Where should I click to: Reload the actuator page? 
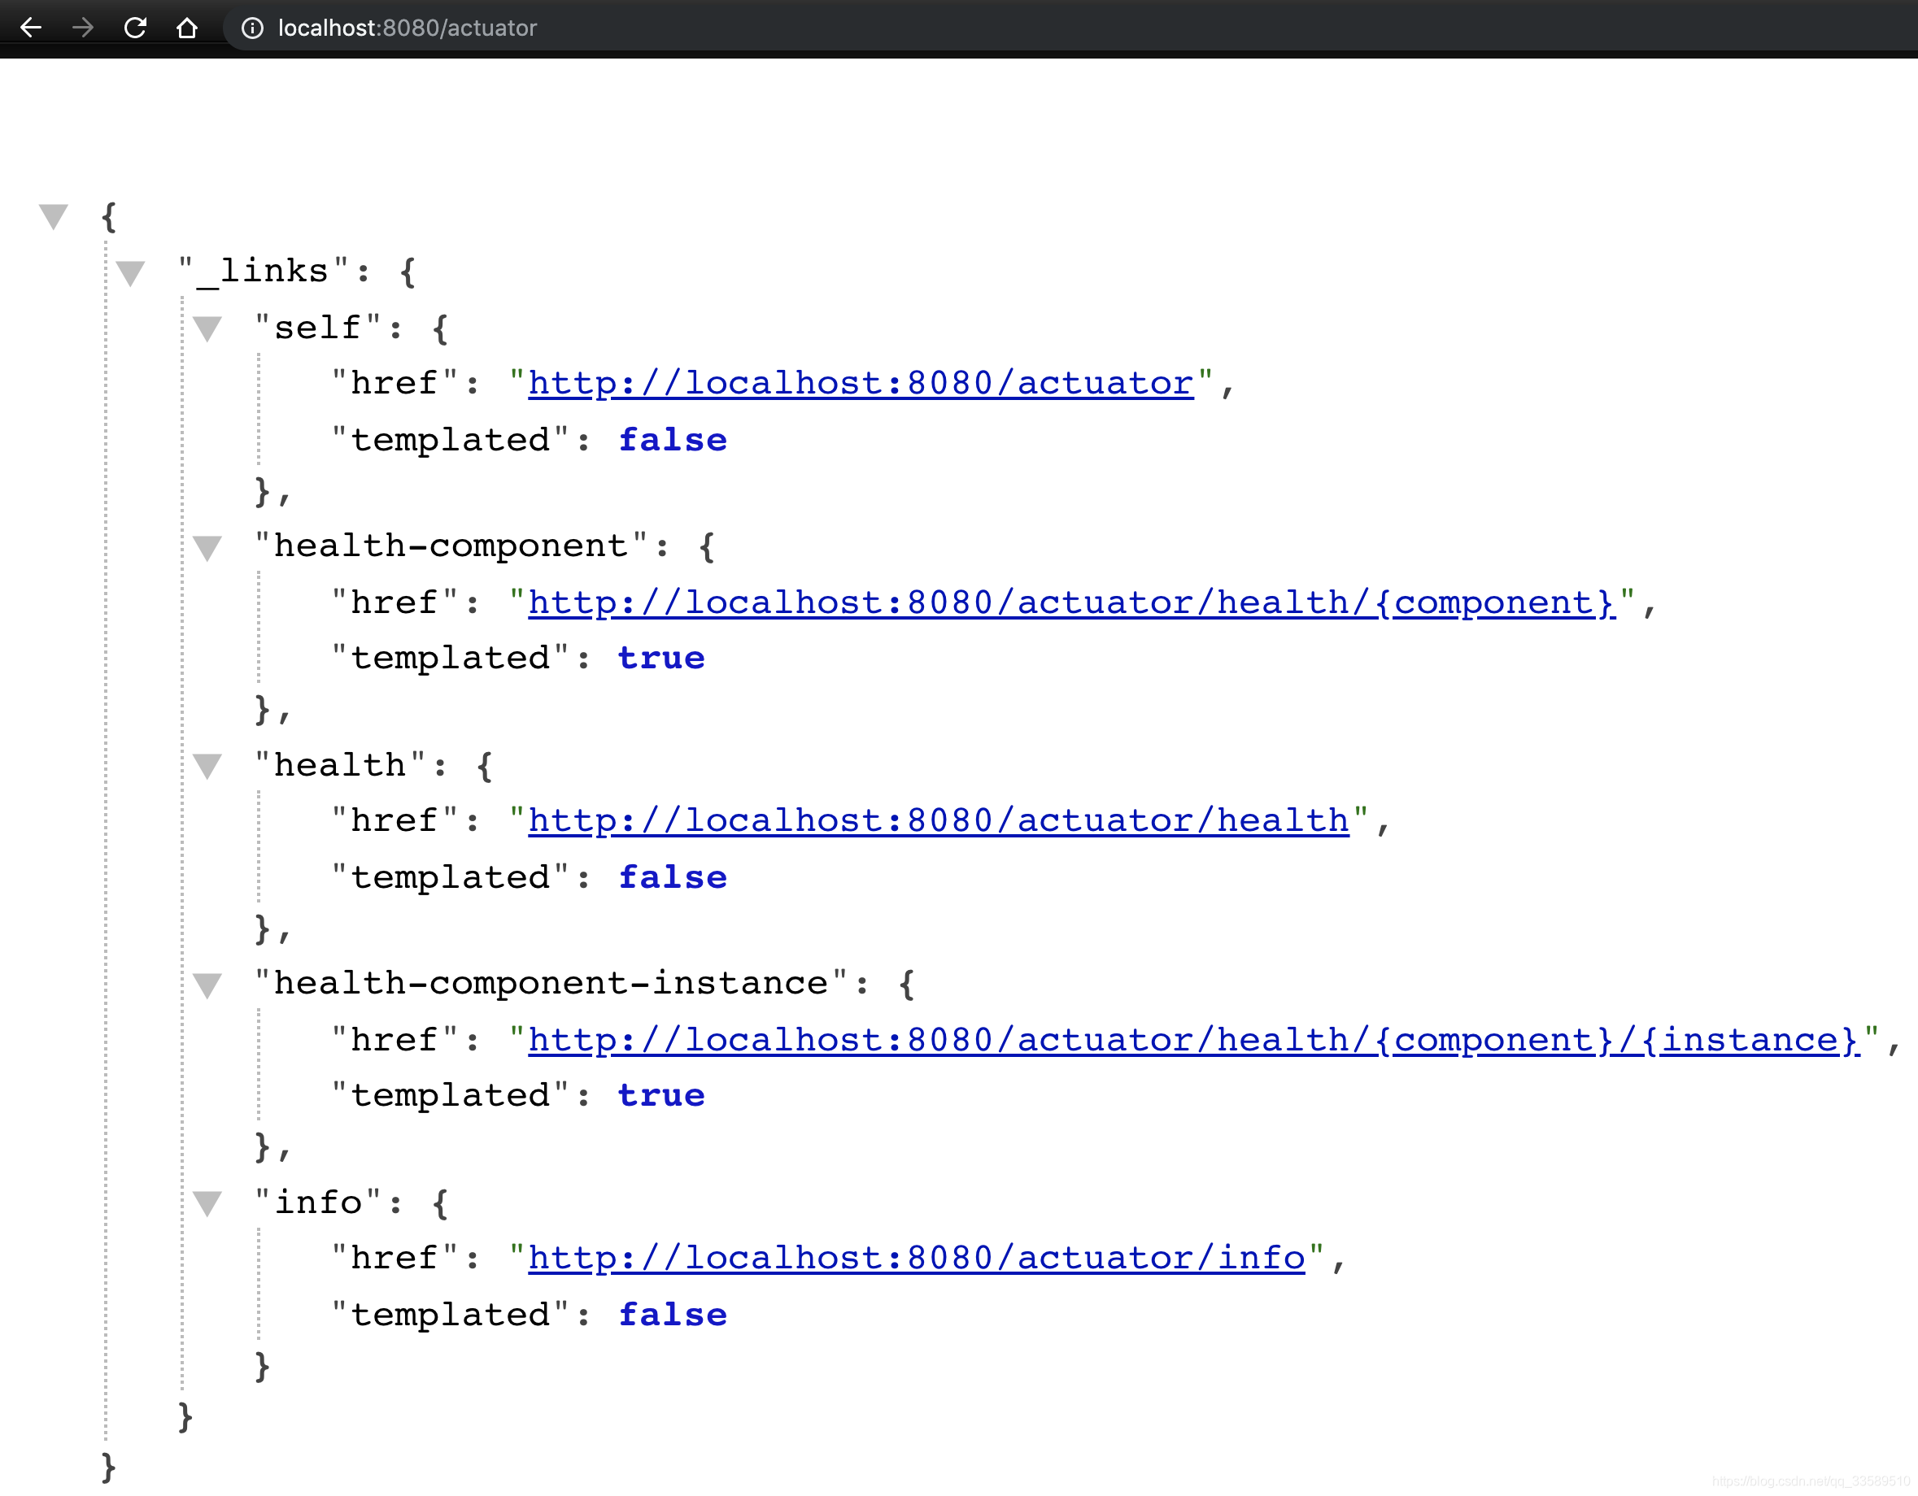coord(134,28)
